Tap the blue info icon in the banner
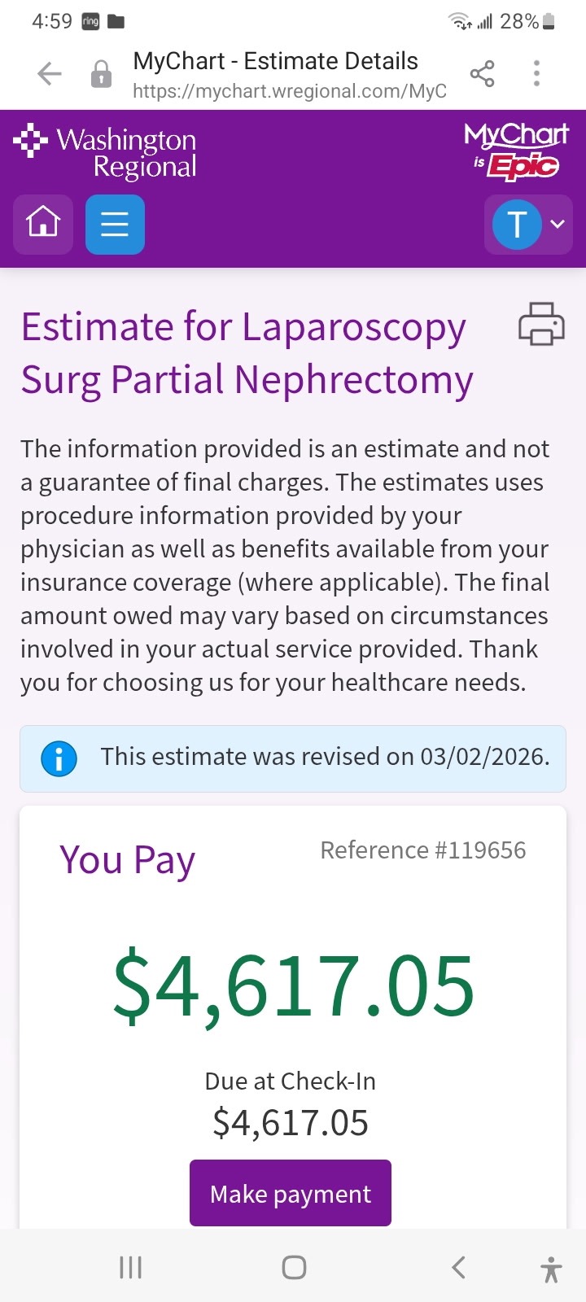The width and height of the screenshot is (586, 1302). [59, 758]
